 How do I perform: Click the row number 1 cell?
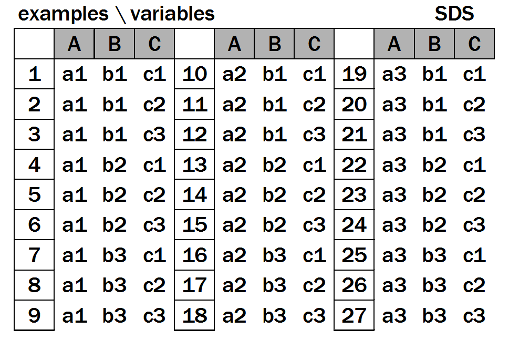coord(34,74)
